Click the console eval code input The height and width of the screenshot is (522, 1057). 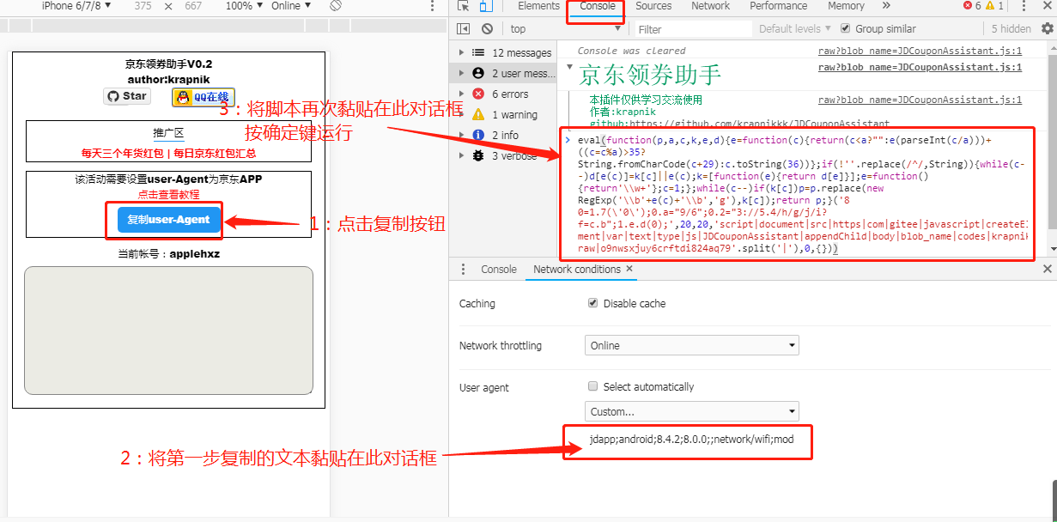click(800, 193)
